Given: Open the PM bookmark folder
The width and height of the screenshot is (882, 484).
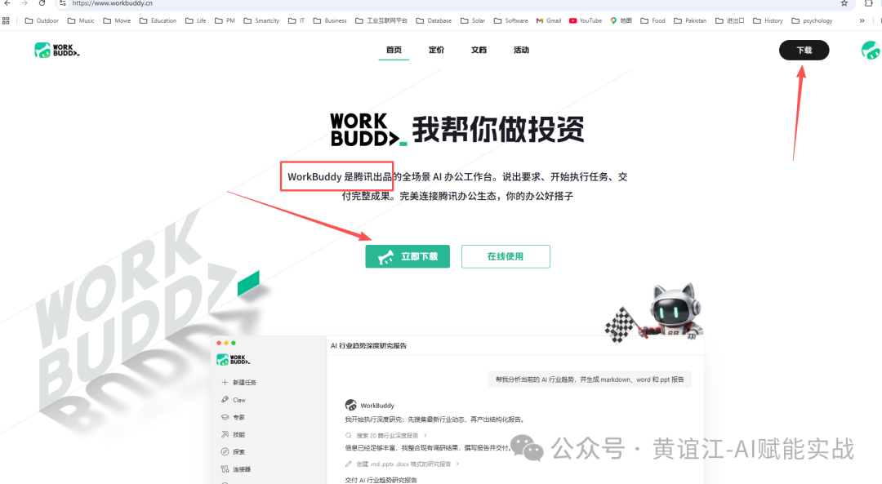Looking at the screenshot, I should (x=225, y=20).
